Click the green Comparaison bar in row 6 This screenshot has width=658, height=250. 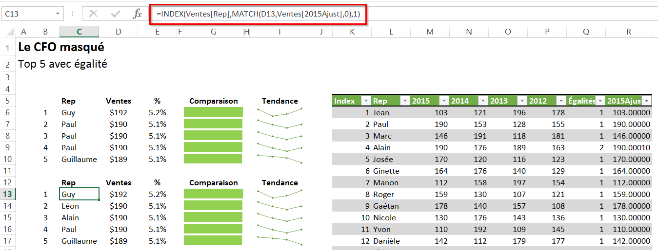click(x=213, y=112)
